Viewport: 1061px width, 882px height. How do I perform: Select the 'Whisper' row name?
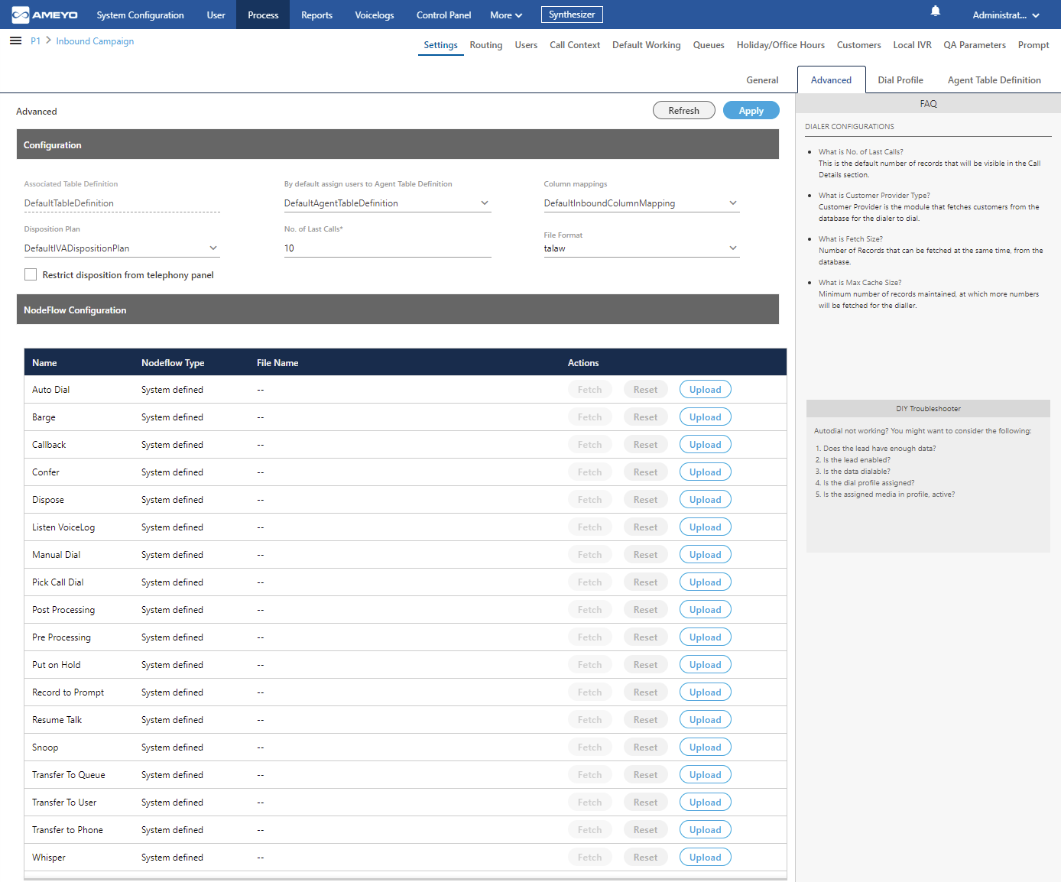pyautogui.click(x=49, y=858)
